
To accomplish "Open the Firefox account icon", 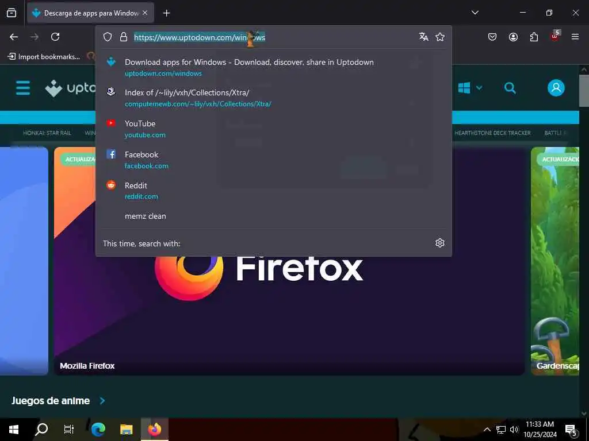I will [513, 37].
